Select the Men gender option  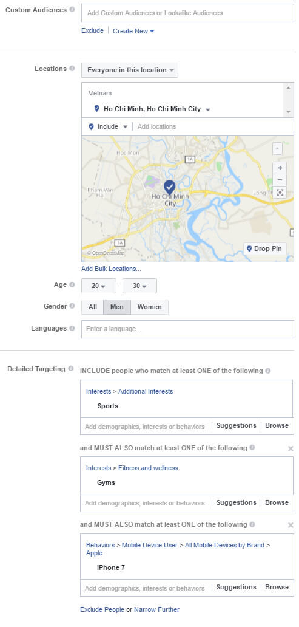pyautogui.click(x=117, y=307)
